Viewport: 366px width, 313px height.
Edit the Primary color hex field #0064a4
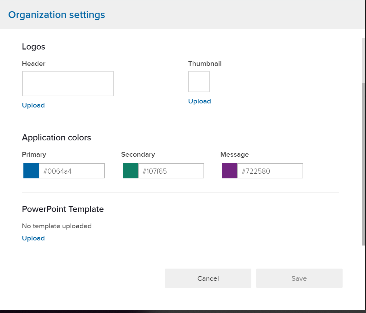click(x=72, y=171)
